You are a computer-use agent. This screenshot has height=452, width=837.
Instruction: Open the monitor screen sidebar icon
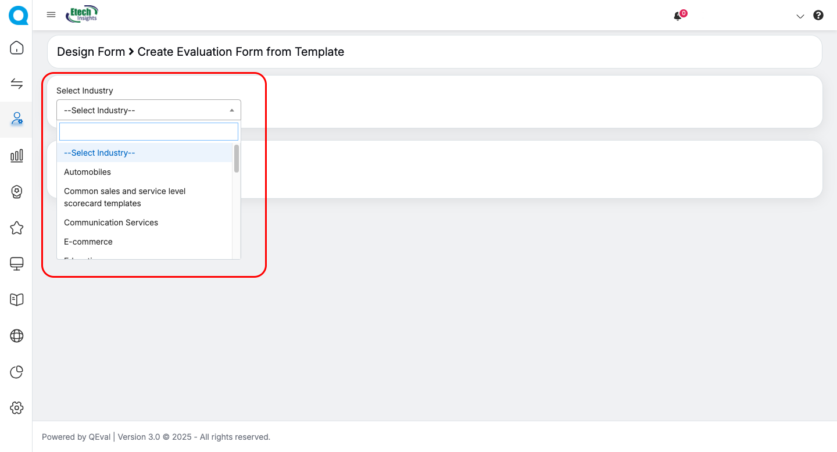tap(17, 264)
